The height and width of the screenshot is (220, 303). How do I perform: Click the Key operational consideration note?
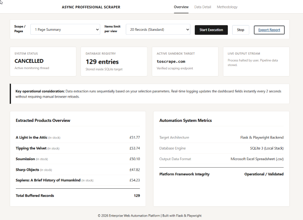click(150, 94)
